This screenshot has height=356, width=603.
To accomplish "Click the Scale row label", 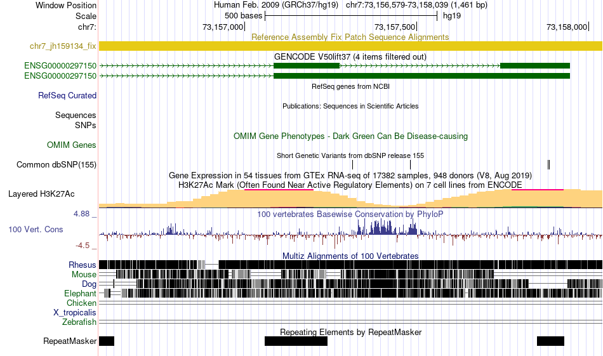I will [86, 16].
